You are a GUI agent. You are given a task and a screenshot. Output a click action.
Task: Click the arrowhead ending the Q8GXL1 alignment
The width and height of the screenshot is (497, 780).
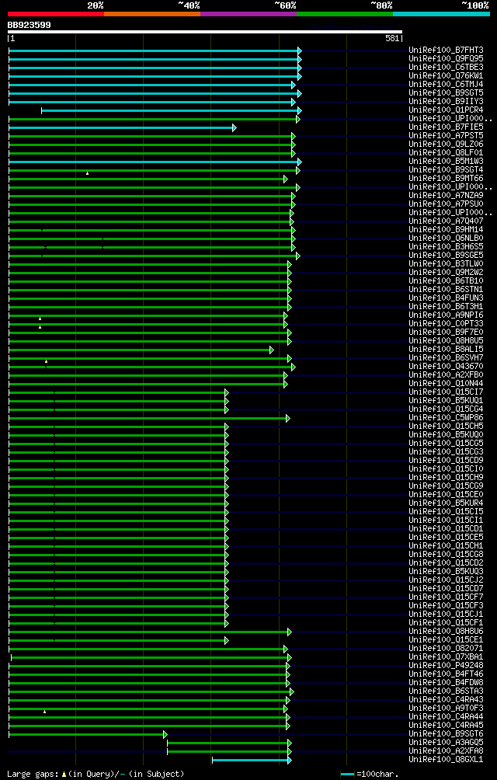289,760
